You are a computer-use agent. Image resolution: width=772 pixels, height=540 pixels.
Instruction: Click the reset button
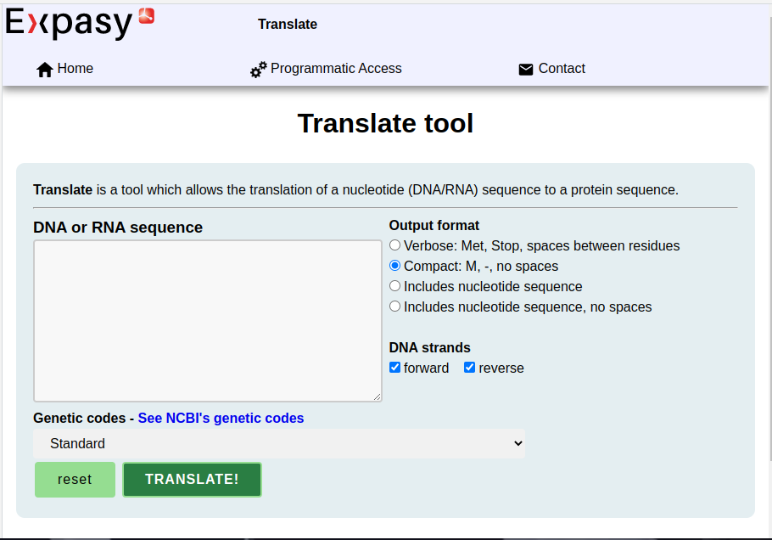75,480
